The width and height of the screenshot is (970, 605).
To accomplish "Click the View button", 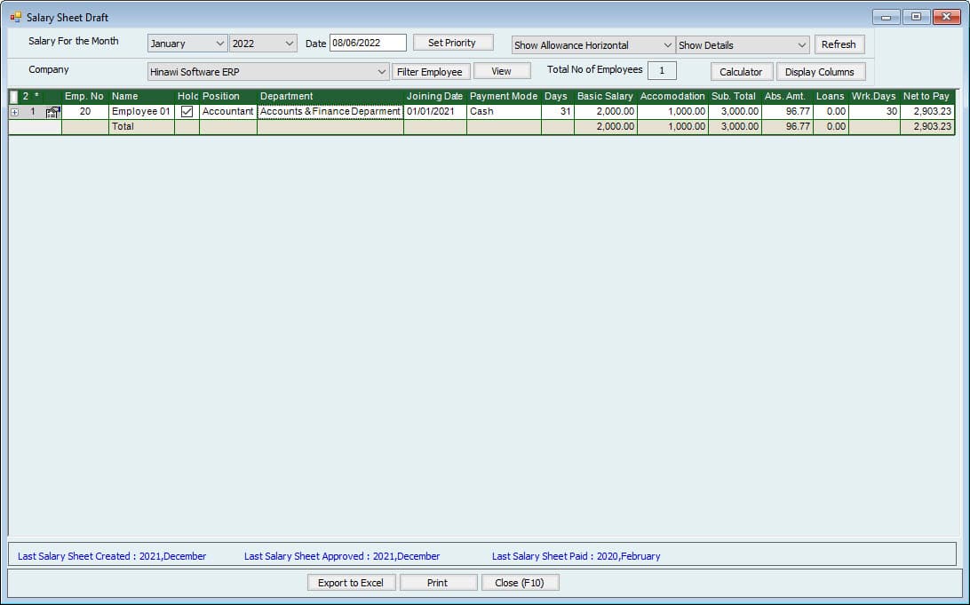I will coord(502,71).
